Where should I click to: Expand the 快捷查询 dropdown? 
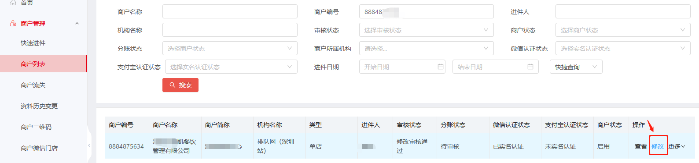576,67
